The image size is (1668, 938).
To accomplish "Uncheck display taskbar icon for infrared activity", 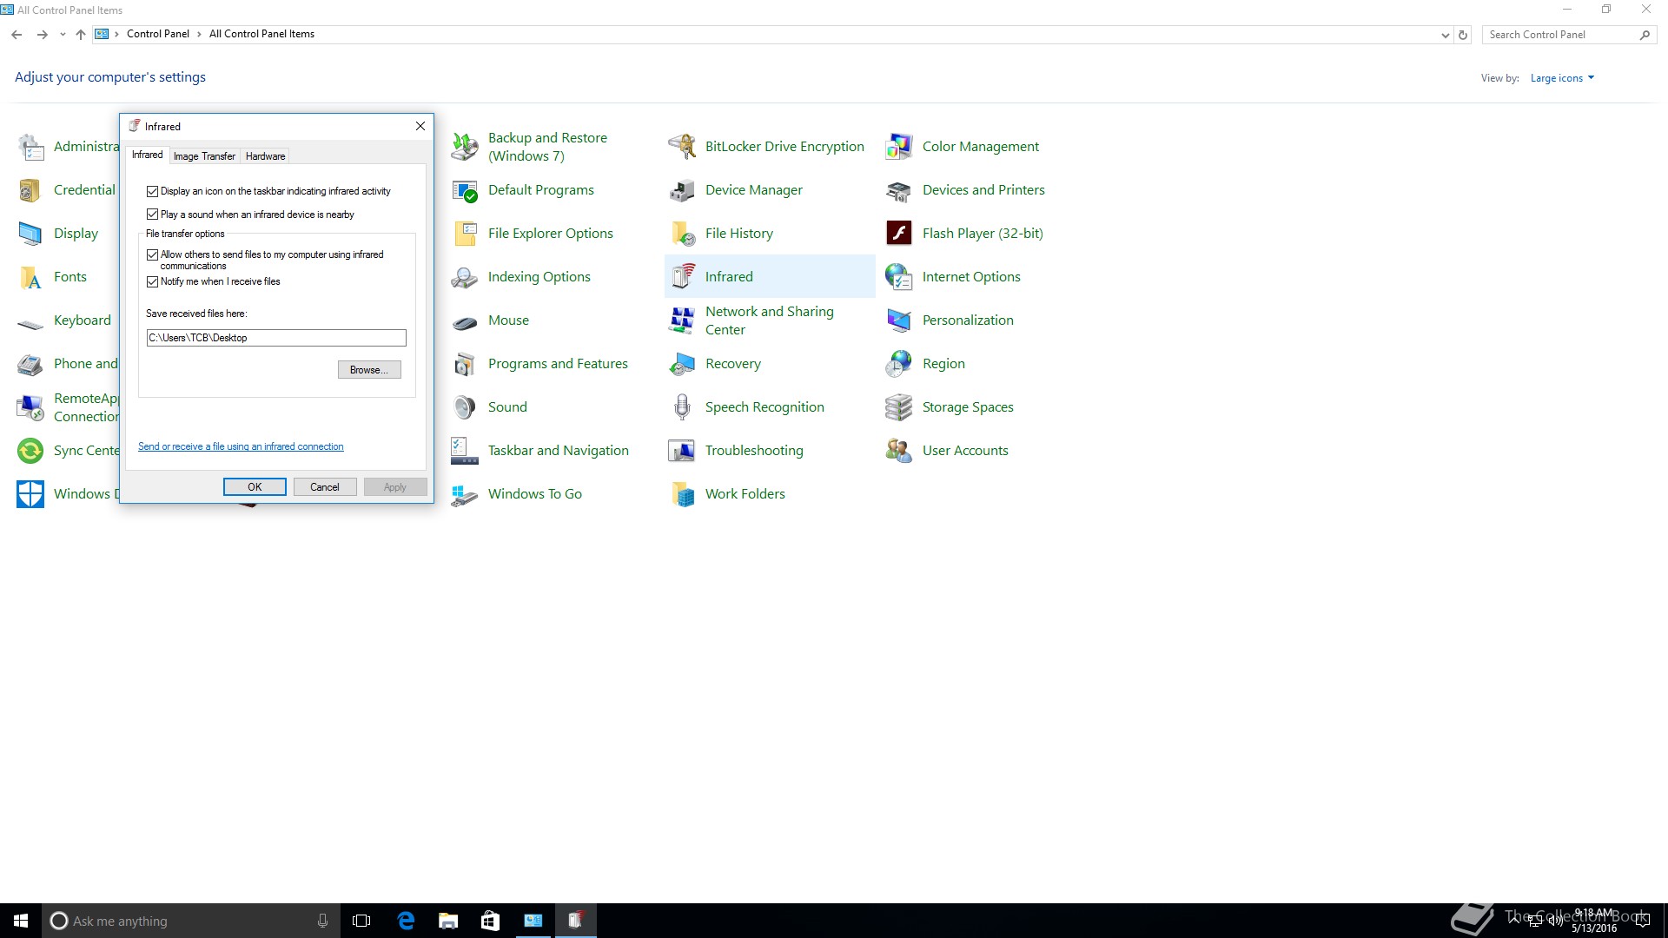I will [153, 191].
